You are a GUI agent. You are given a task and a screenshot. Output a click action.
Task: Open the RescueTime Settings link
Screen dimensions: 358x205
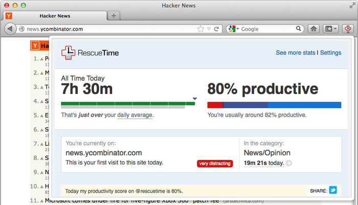pyautogui.click(x=330, y=53)
